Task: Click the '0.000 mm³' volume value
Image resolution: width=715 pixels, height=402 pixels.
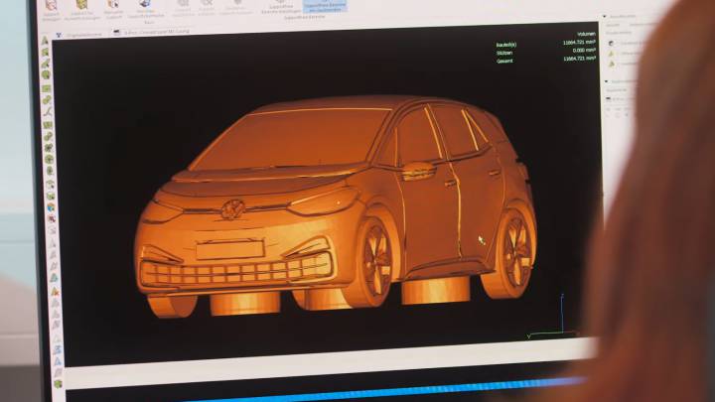Action: [584, 51]
